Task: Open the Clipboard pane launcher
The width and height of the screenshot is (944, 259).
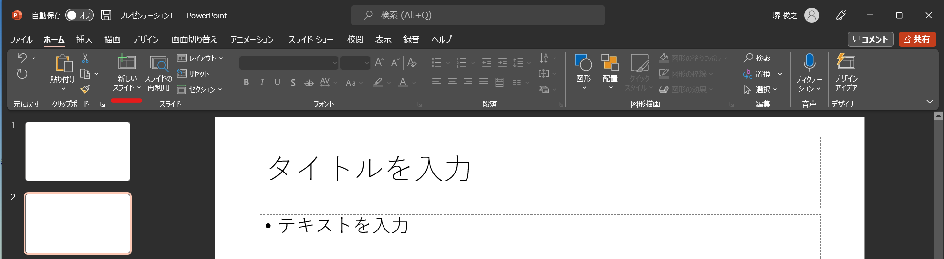Action: [x=102, y=104]
